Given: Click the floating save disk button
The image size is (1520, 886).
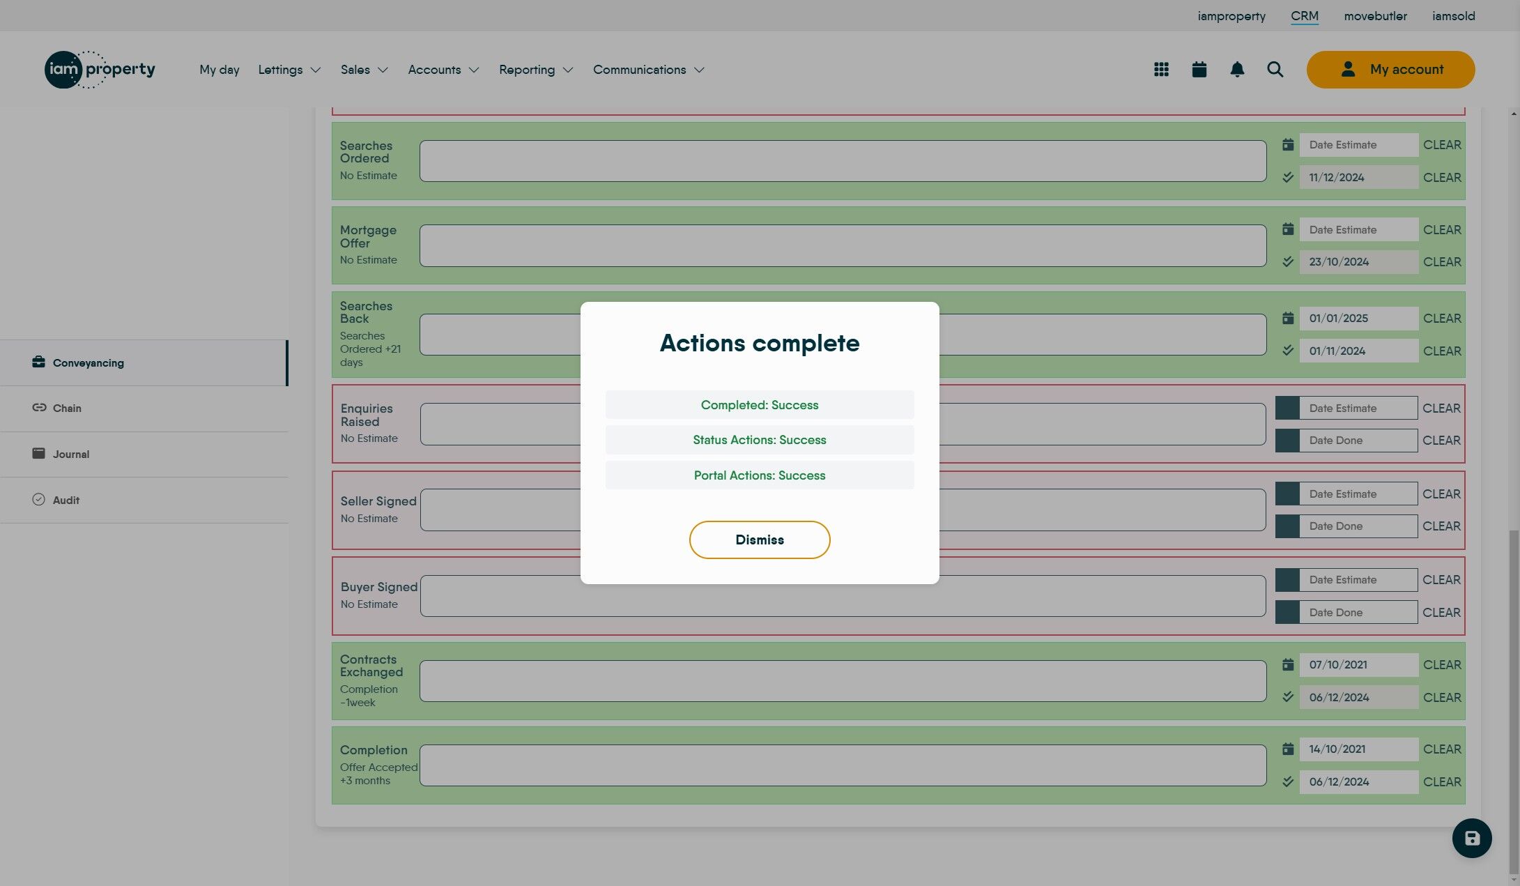Looking at the screenshot, I should tap(1471, 838).
